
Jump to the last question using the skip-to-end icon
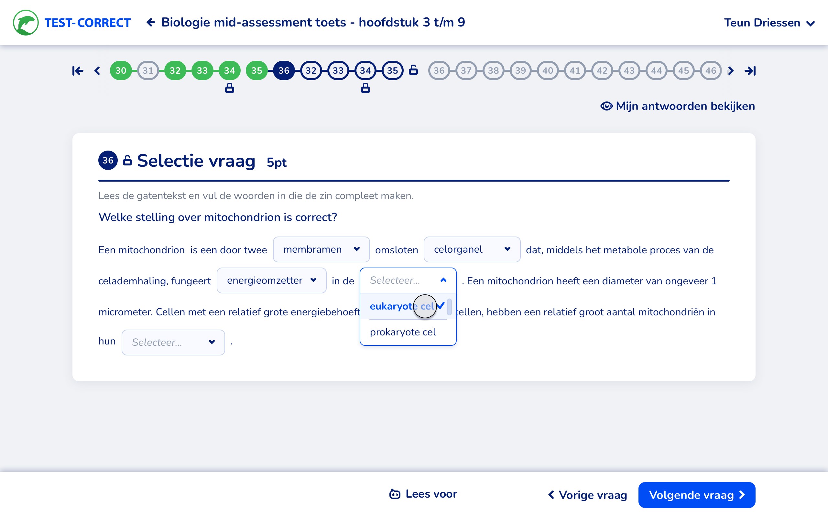pyautogui.click(x=750, y=71)
